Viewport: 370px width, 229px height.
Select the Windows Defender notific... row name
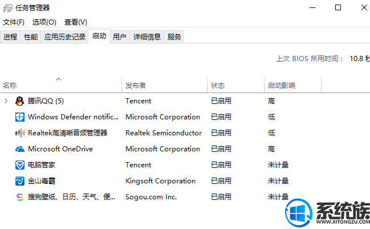pyautogui.click(x=73, y=117)
